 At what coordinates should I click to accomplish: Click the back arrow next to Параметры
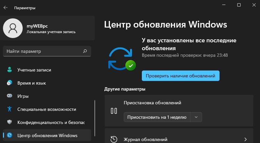tap(6, 8)
